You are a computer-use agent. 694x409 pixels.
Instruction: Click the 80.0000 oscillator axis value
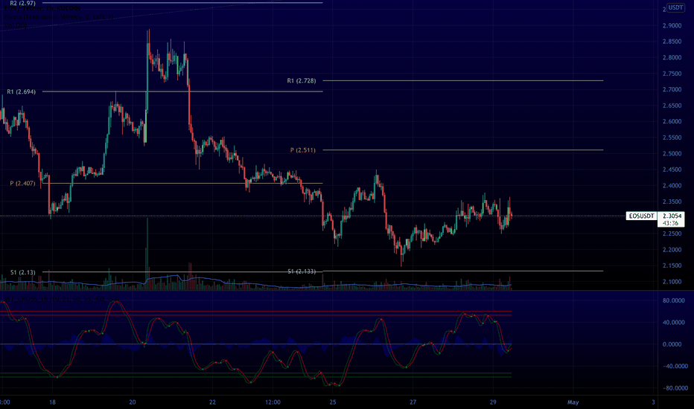[674, 300]
